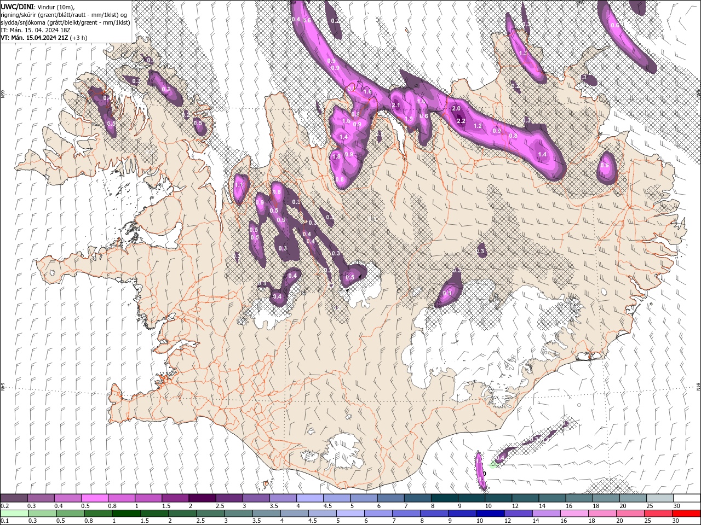
Task: Pick the bright pink swatch after 0.5 in snow legend
Action: (x=94, y=498)
